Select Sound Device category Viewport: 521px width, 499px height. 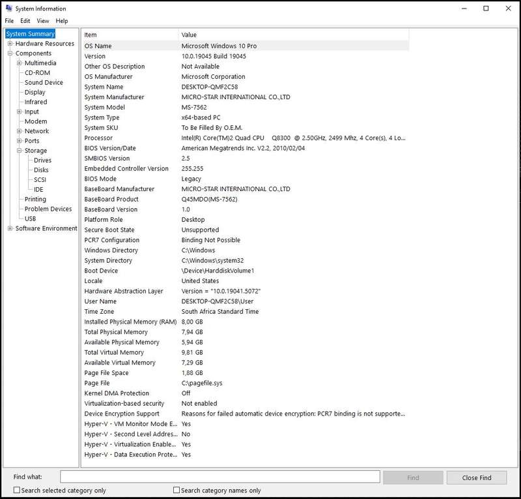[44, 82]
